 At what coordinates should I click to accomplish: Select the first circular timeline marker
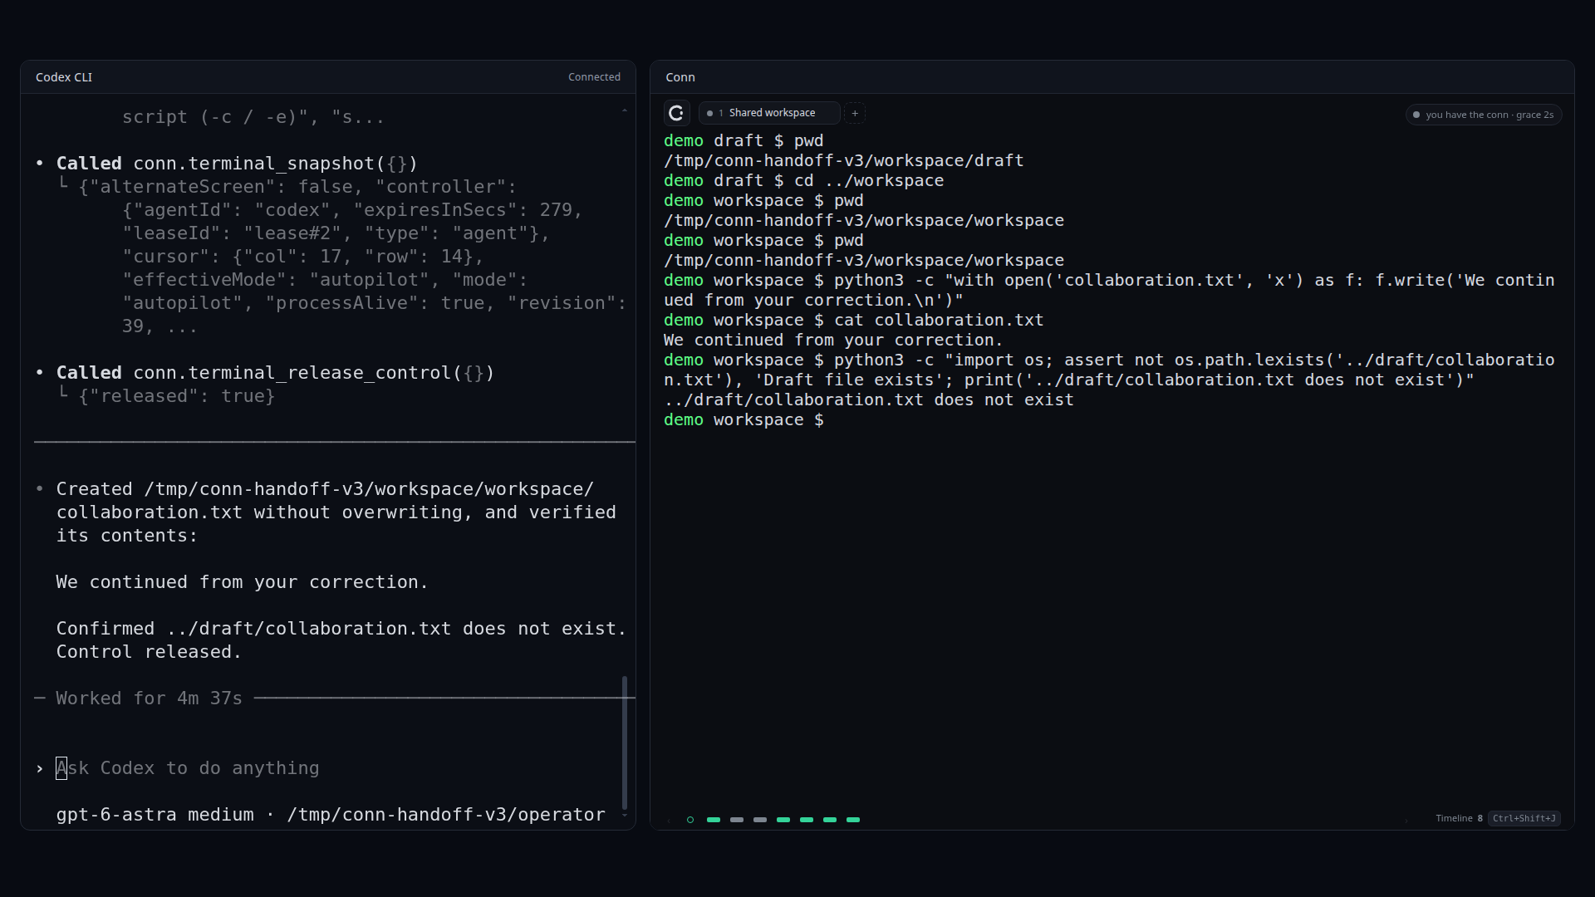(x=690, y=820)
